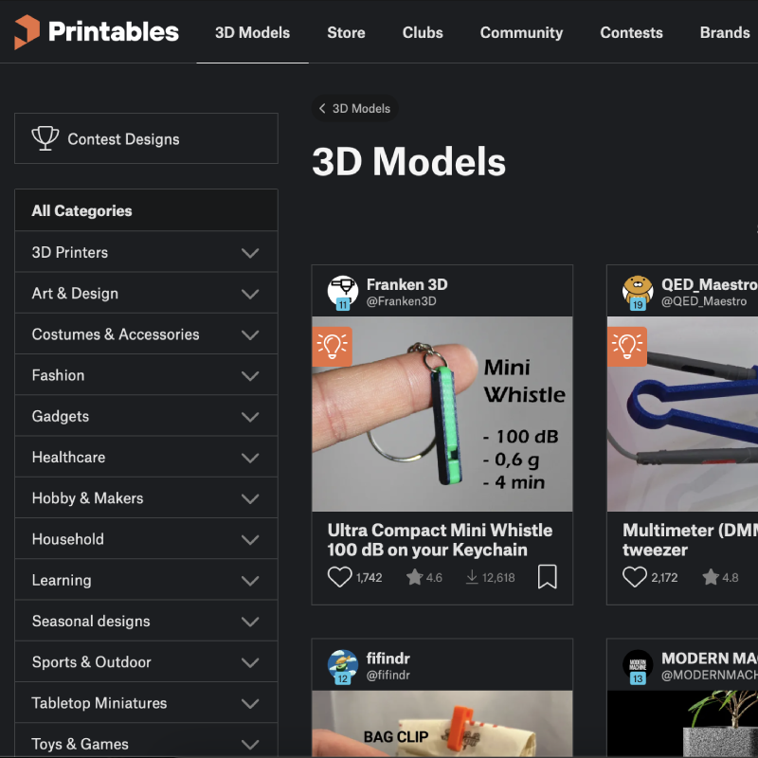This screenshot has height=758, width=758.
Task: Click the back 3D Models breadcrumb button
Action: (x=354, y=108)
